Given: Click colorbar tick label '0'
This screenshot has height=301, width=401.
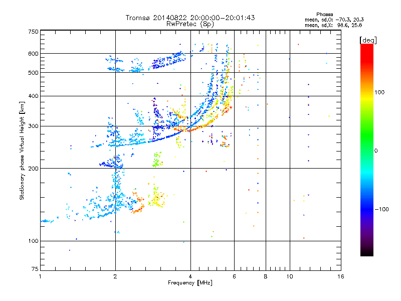Looking at the screenshot, I should click(376, 151).
